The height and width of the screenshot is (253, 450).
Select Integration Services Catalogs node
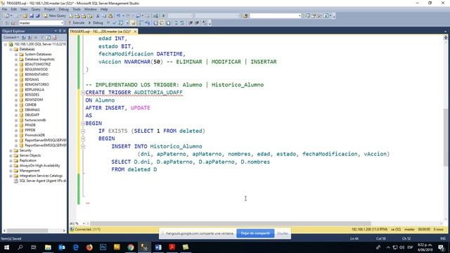pos(41,176)
